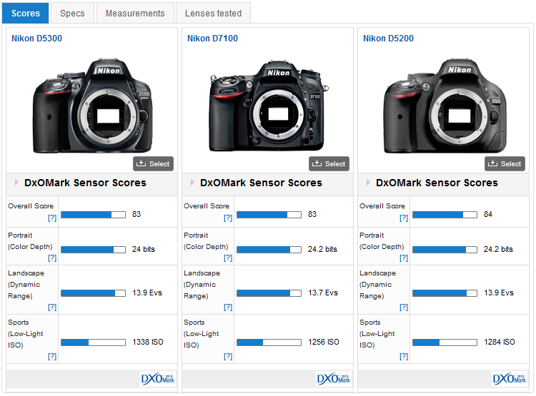This screenshot has height=396, width=536.
Task: Click the 13.9 Evs value for D5200
Action: pyautogui.click(x=498, y=293)
